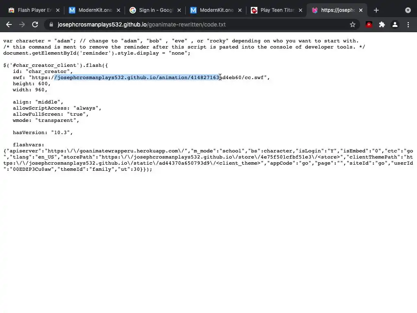This screenshot has width=417, height=313.
Task: Close the second ModernKit.one tab
Action: [239, 10]
